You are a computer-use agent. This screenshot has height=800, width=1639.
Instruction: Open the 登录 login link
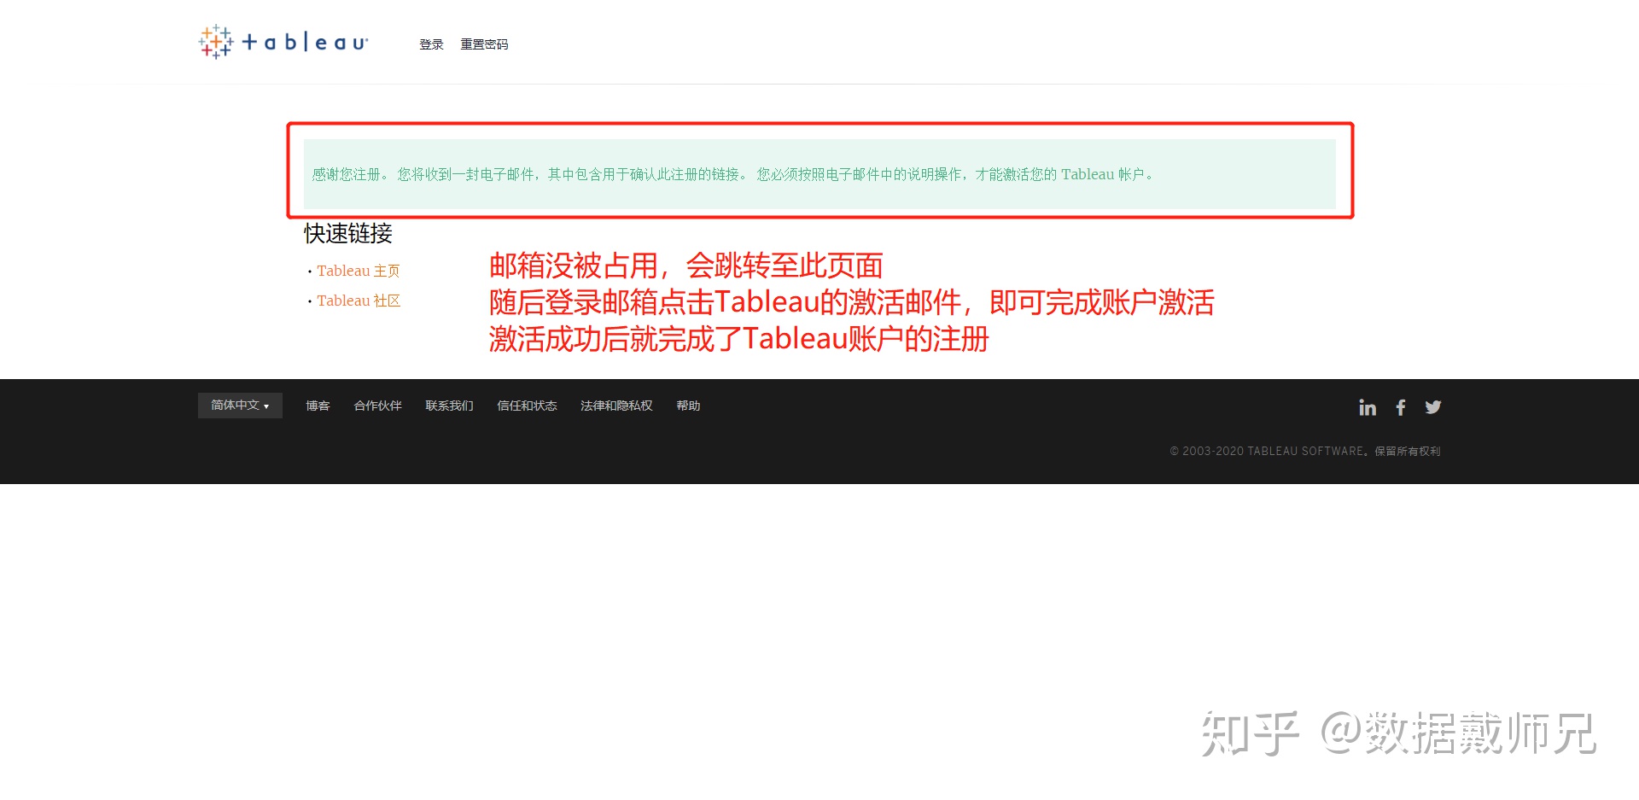click(x=431, y=44)
